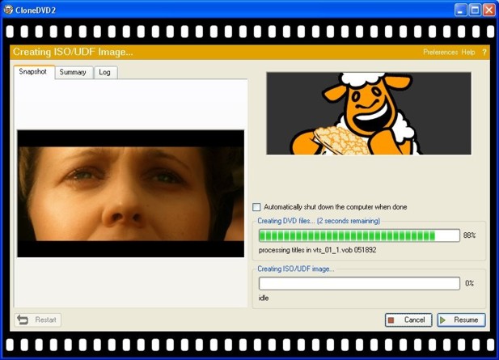The height and width of the screenshot is (360, 499).
Task: Open Preferences link in header
Action: click(x=441, y=53)
